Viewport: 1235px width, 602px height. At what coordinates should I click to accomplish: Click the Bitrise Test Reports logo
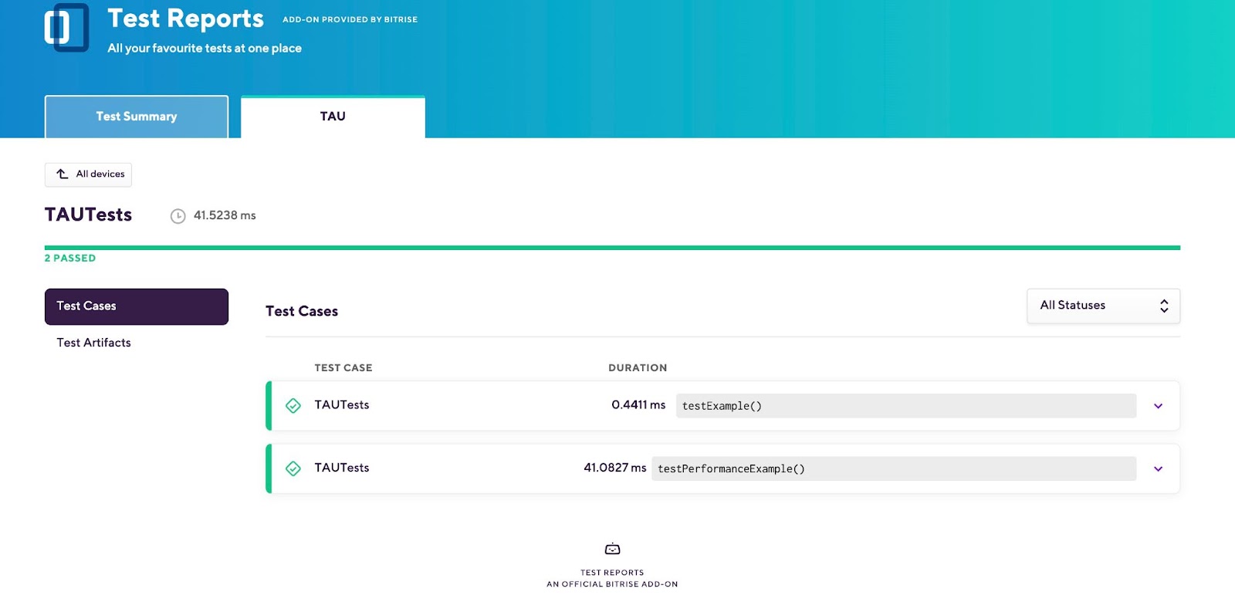[x=66, y=28]
